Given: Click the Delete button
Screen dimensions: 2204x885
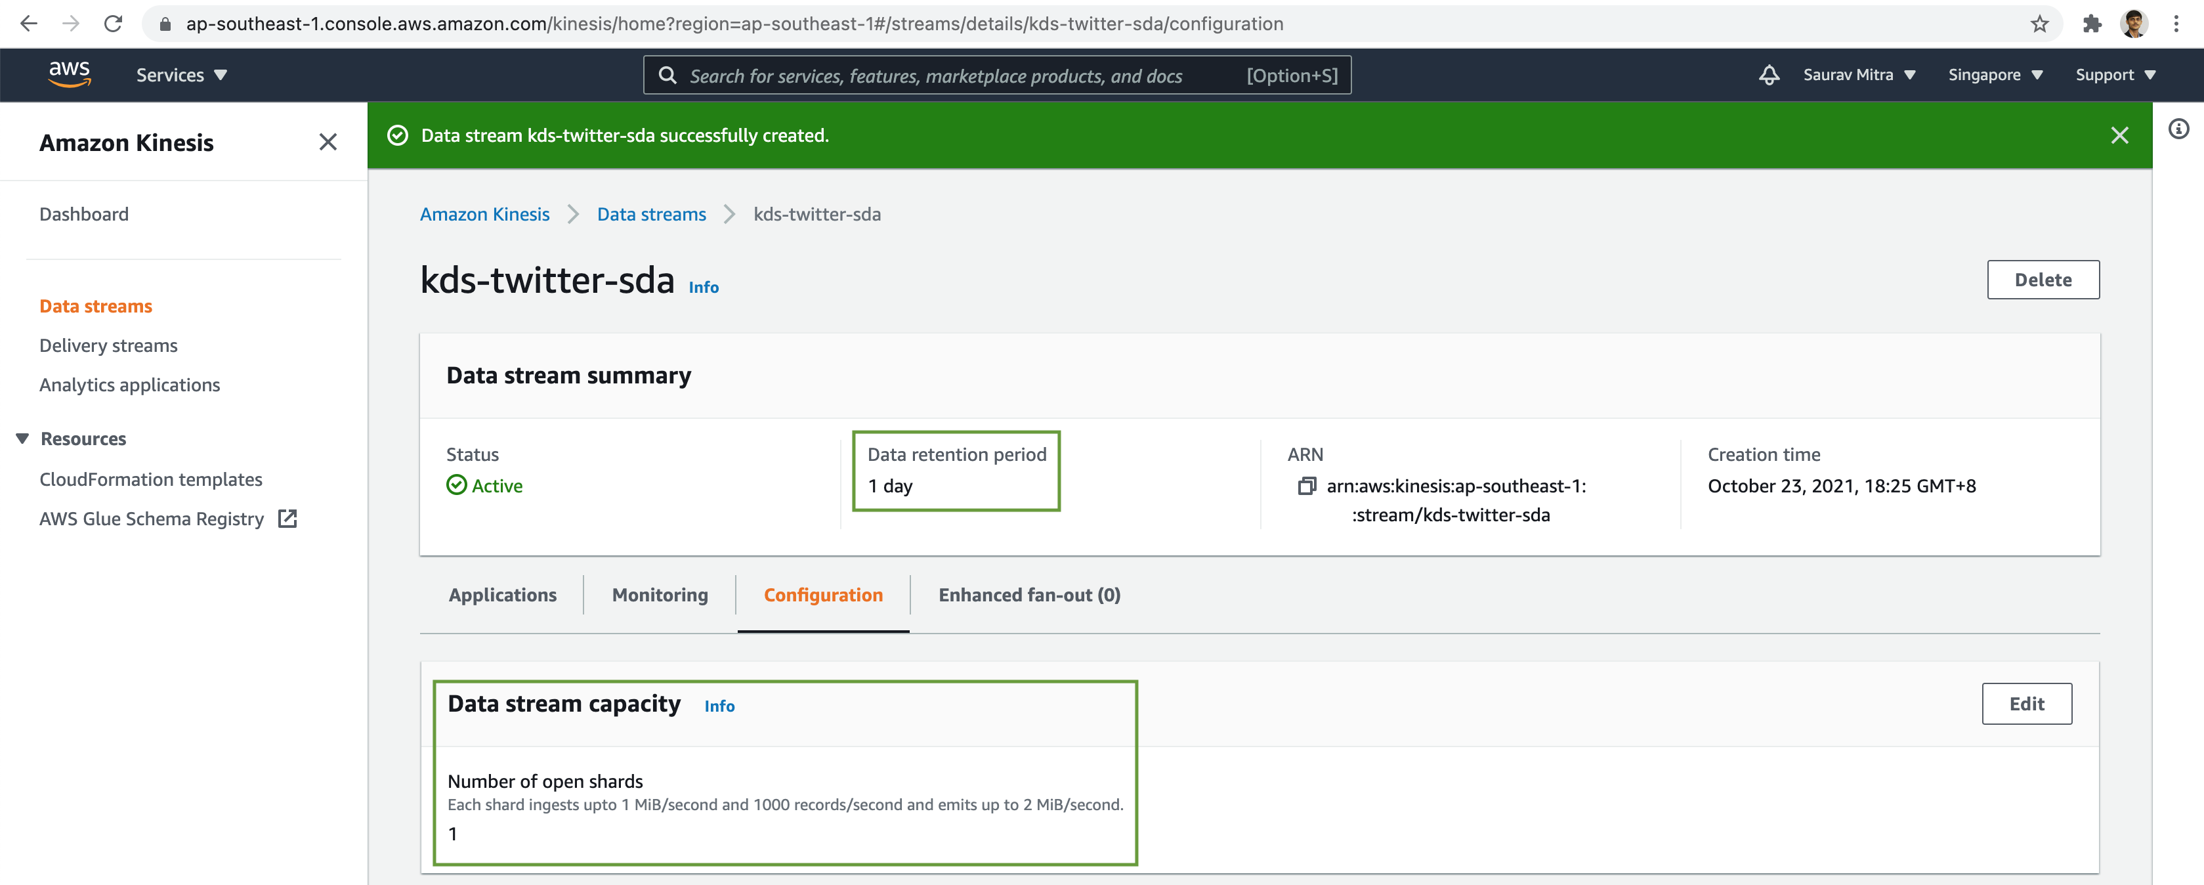Looking at the screenshot, I should coord(2043,280).
